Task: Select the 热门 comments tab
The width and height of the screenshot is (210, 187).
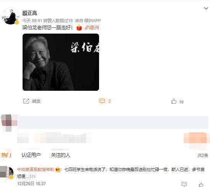Action: [x=6, y=155]
